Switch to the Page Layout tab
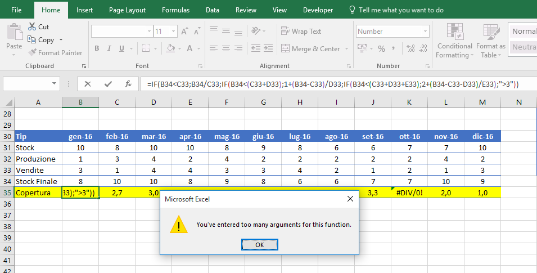Viewport: 537px width, 273px height. [x=128, y=10]
